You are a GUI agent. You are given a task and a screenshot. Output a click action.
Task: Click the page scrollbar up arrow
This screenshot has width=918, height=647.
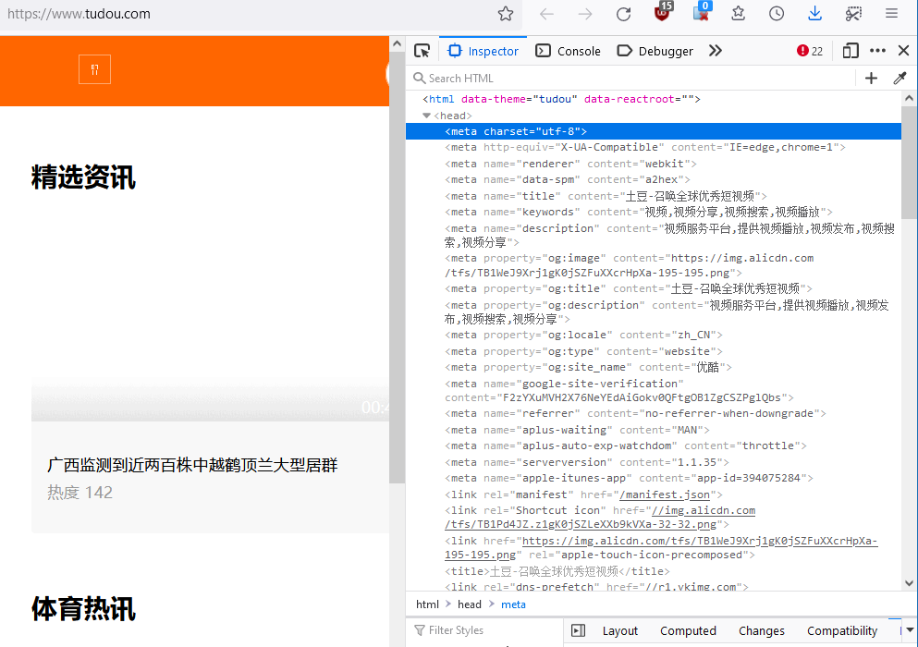pos(397,44)
